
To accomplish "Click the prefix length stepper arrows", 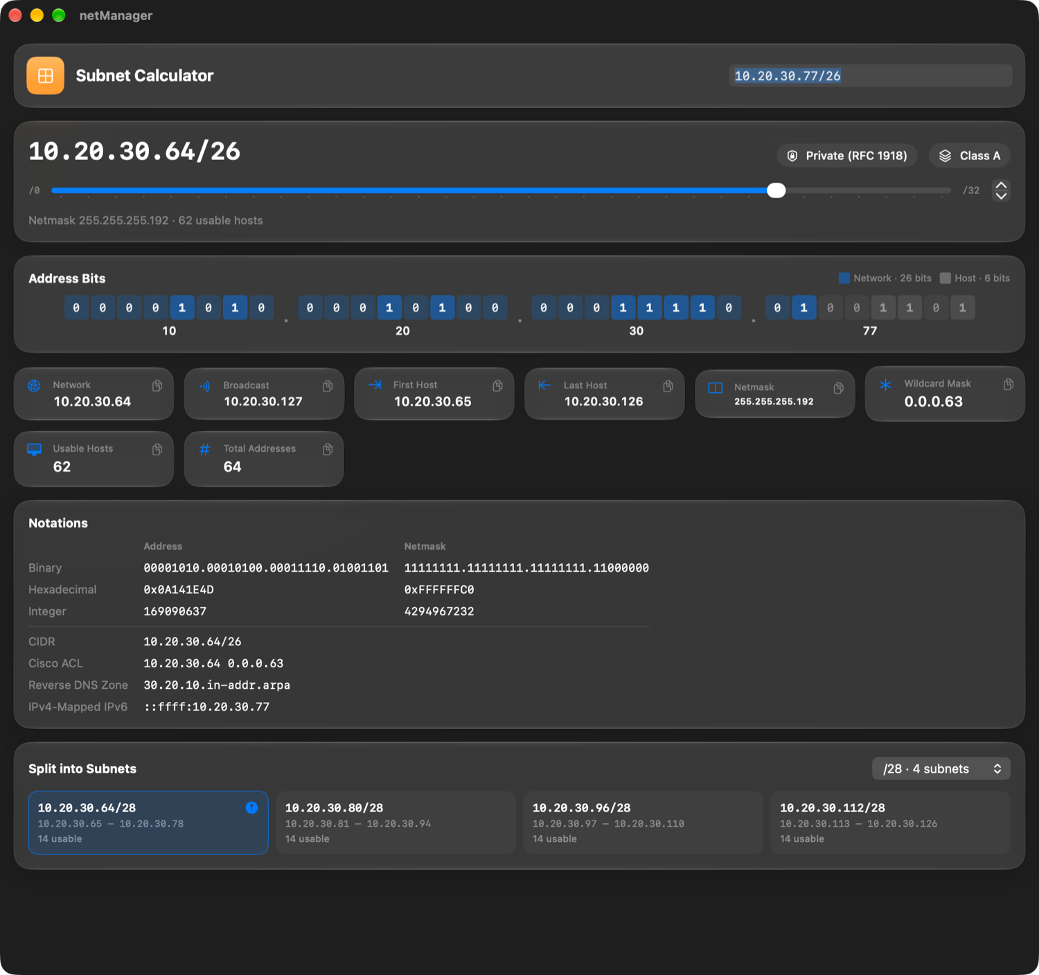I will [x=1001, y=190].
